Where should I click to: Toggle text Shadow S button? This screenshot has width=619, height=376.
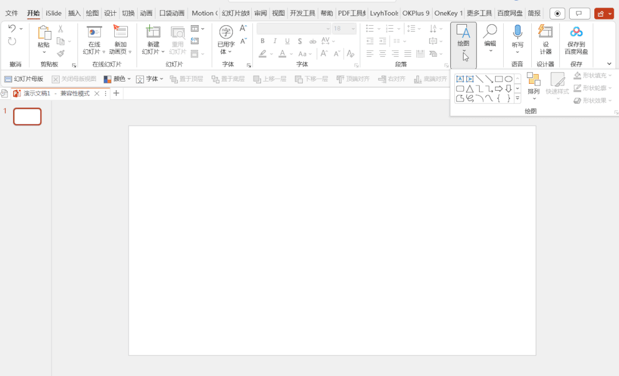point(300,41)
